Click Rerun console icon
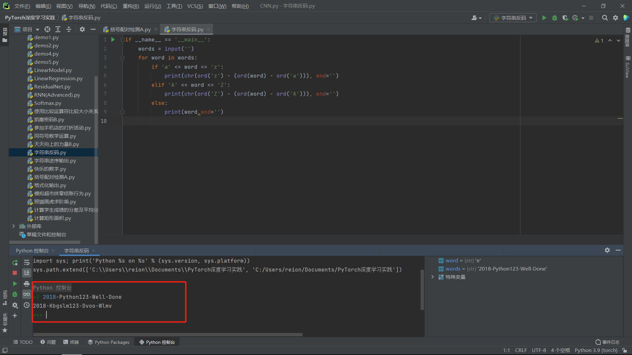This screenshot has width=632, height=355. [15, 263]
